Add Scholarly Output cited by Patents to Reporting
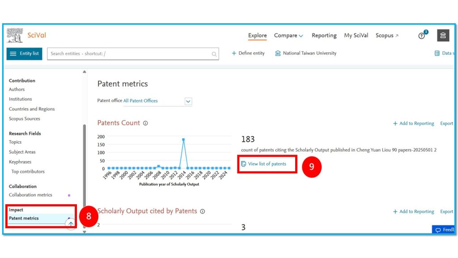Screen dimensions: 458x258 (413, 211)
